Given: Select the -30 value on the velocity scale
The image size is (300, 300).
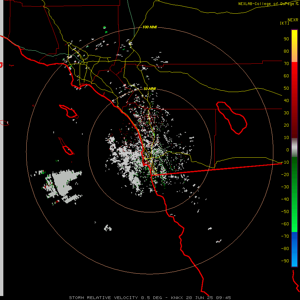Looking at the screenshot, I should click(285, 187).
